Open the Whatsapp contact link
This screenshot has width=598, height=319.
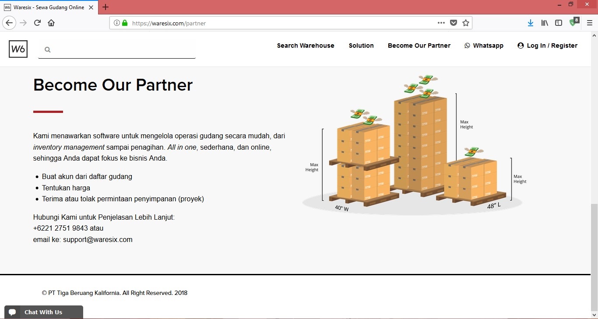[484, 46]
